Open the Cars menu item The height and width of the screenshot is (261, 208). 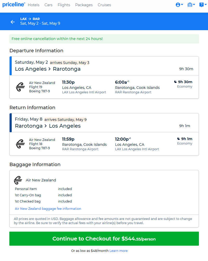click(48, 5)
